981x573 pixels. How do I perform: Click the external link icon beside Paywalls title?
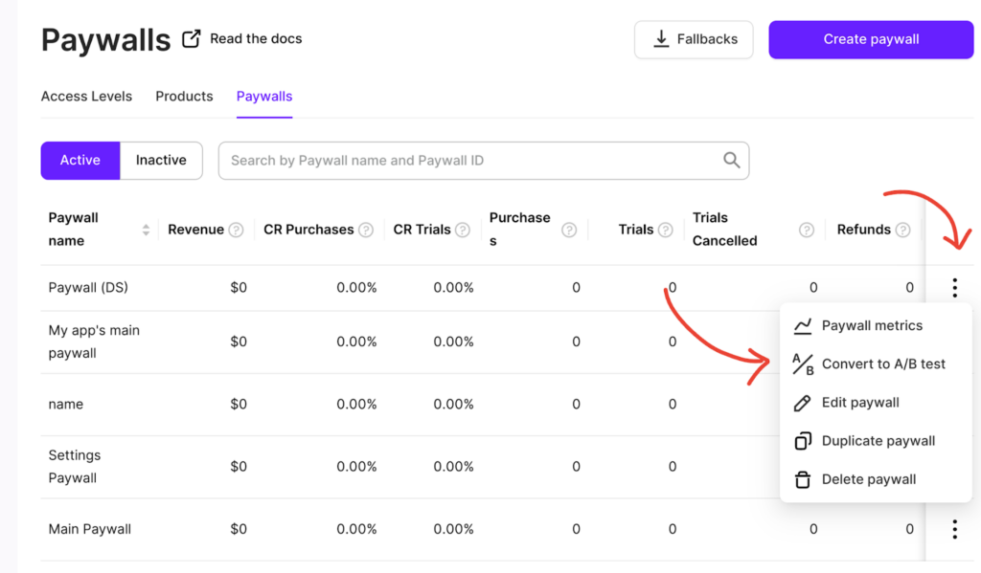pyautogui.click(x=192, y=39)
